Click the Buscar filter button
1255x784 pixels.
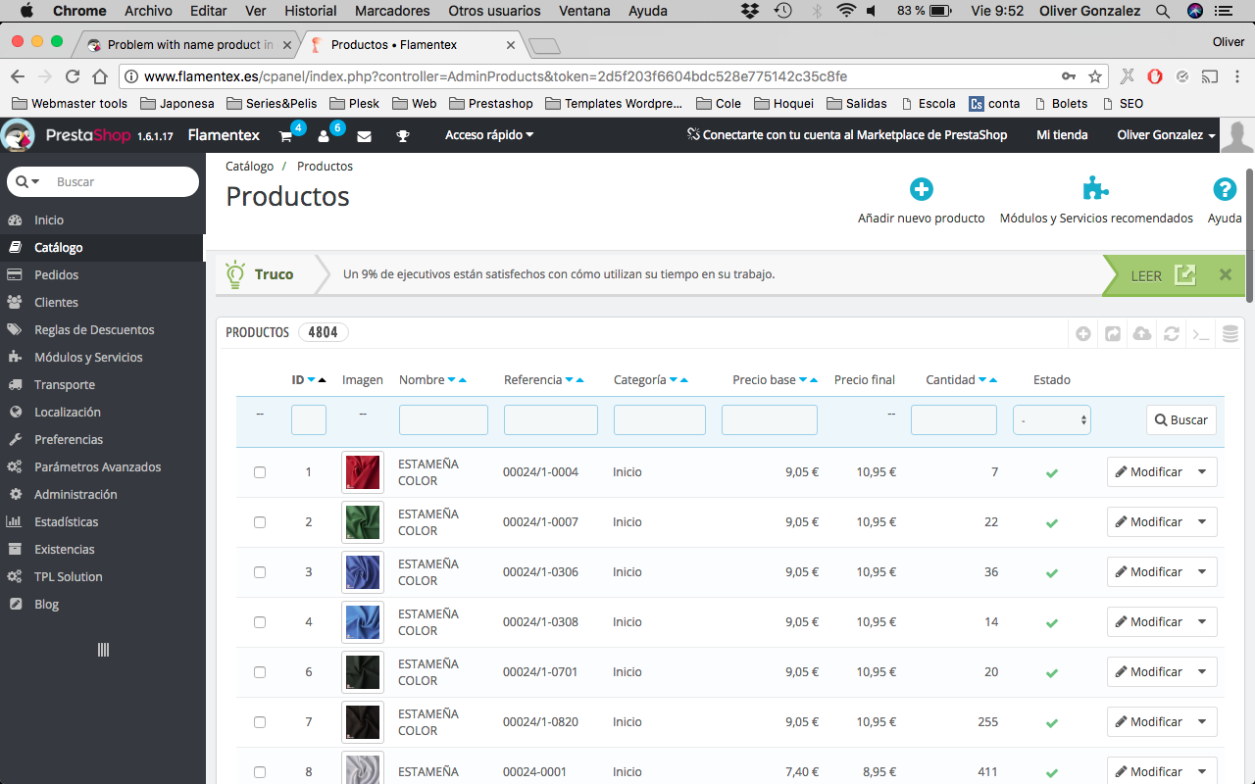(x=1180, y=420)
